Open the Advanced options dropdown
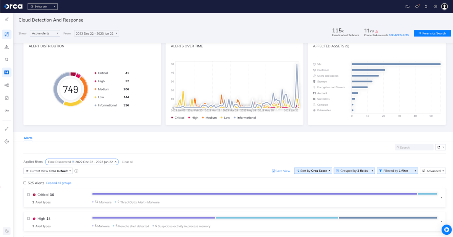The height and width of the screenshot is (237, 453). click(x=433, y=171)
